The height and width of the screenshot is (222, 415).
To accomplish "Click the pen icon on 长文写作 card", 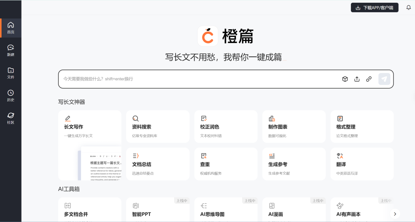I will (x=68, y=118).
